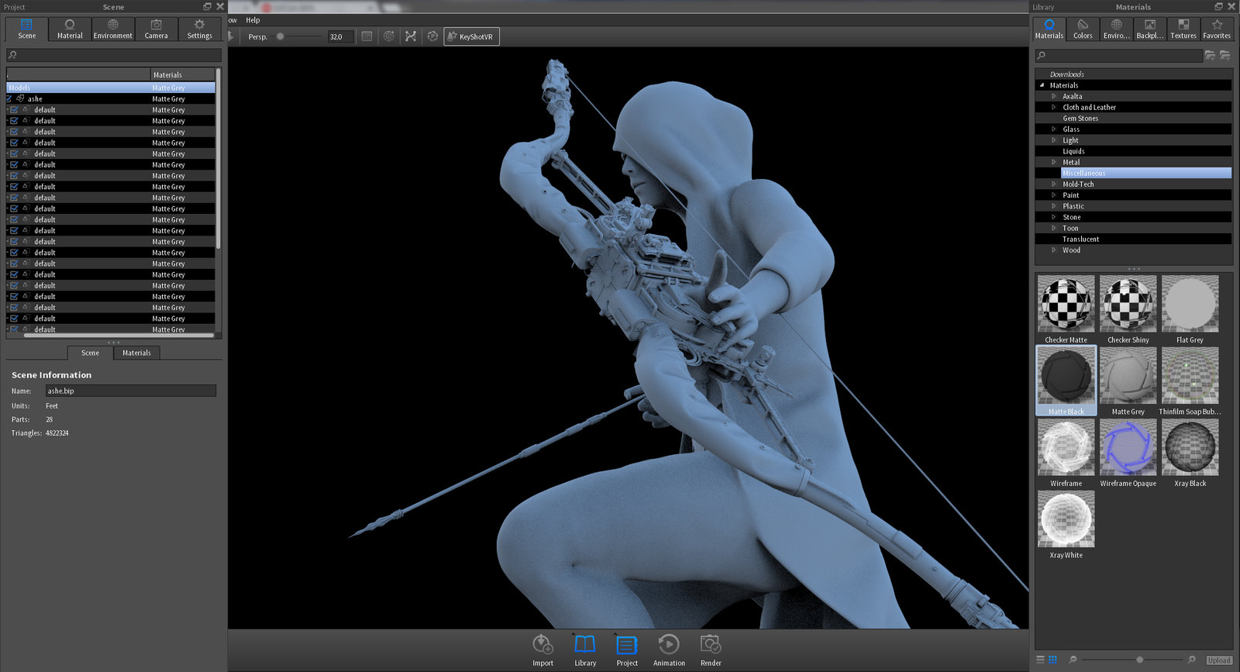Expand the Mold-Tech folder
Screen dimensions: 1240x672
pyautogui.click(x=1054, y=184)
